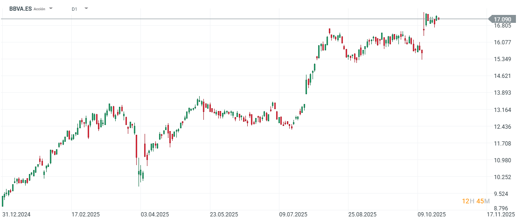Click the 8.796 price axis label
Image resolution: width=522 pixels, height=222 pixels.
click(503, 208)
